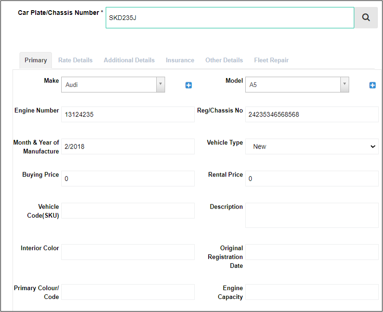This screenshot has width=383, height=312.
Task: Focus the Buying Price field
Action: pyautogui.click(x=128, y=178)
